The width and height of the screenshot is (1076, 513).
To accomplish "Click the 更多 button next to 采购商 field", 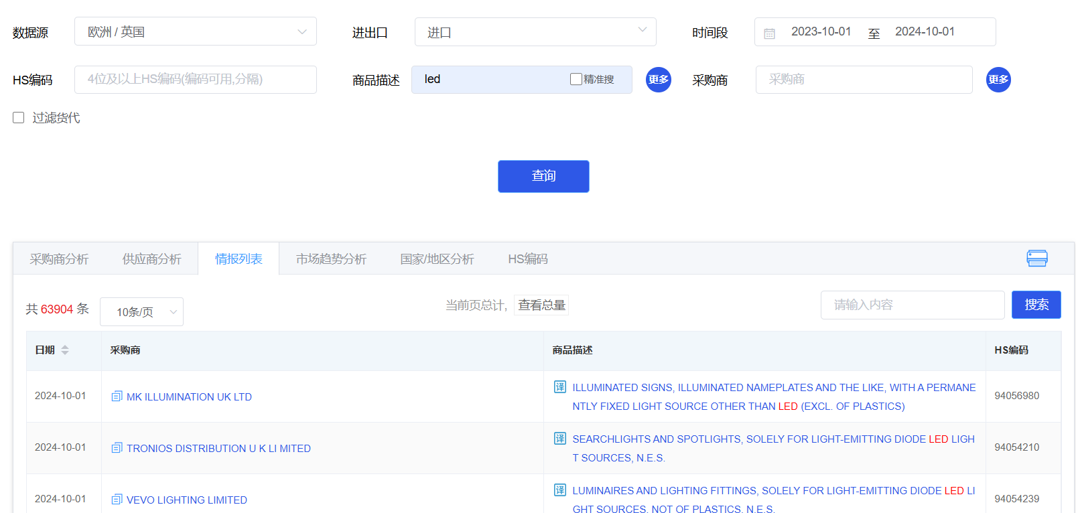I will point(998,80).
